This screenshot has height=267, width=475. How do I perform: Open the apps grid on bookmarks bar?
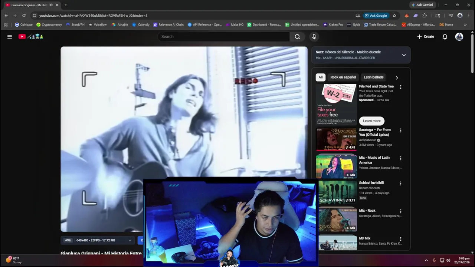coord(6,24)
